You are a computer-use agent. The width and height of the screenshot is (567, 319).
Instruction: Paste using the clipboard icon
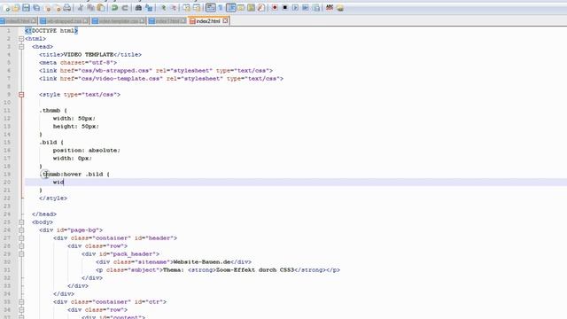101,8
